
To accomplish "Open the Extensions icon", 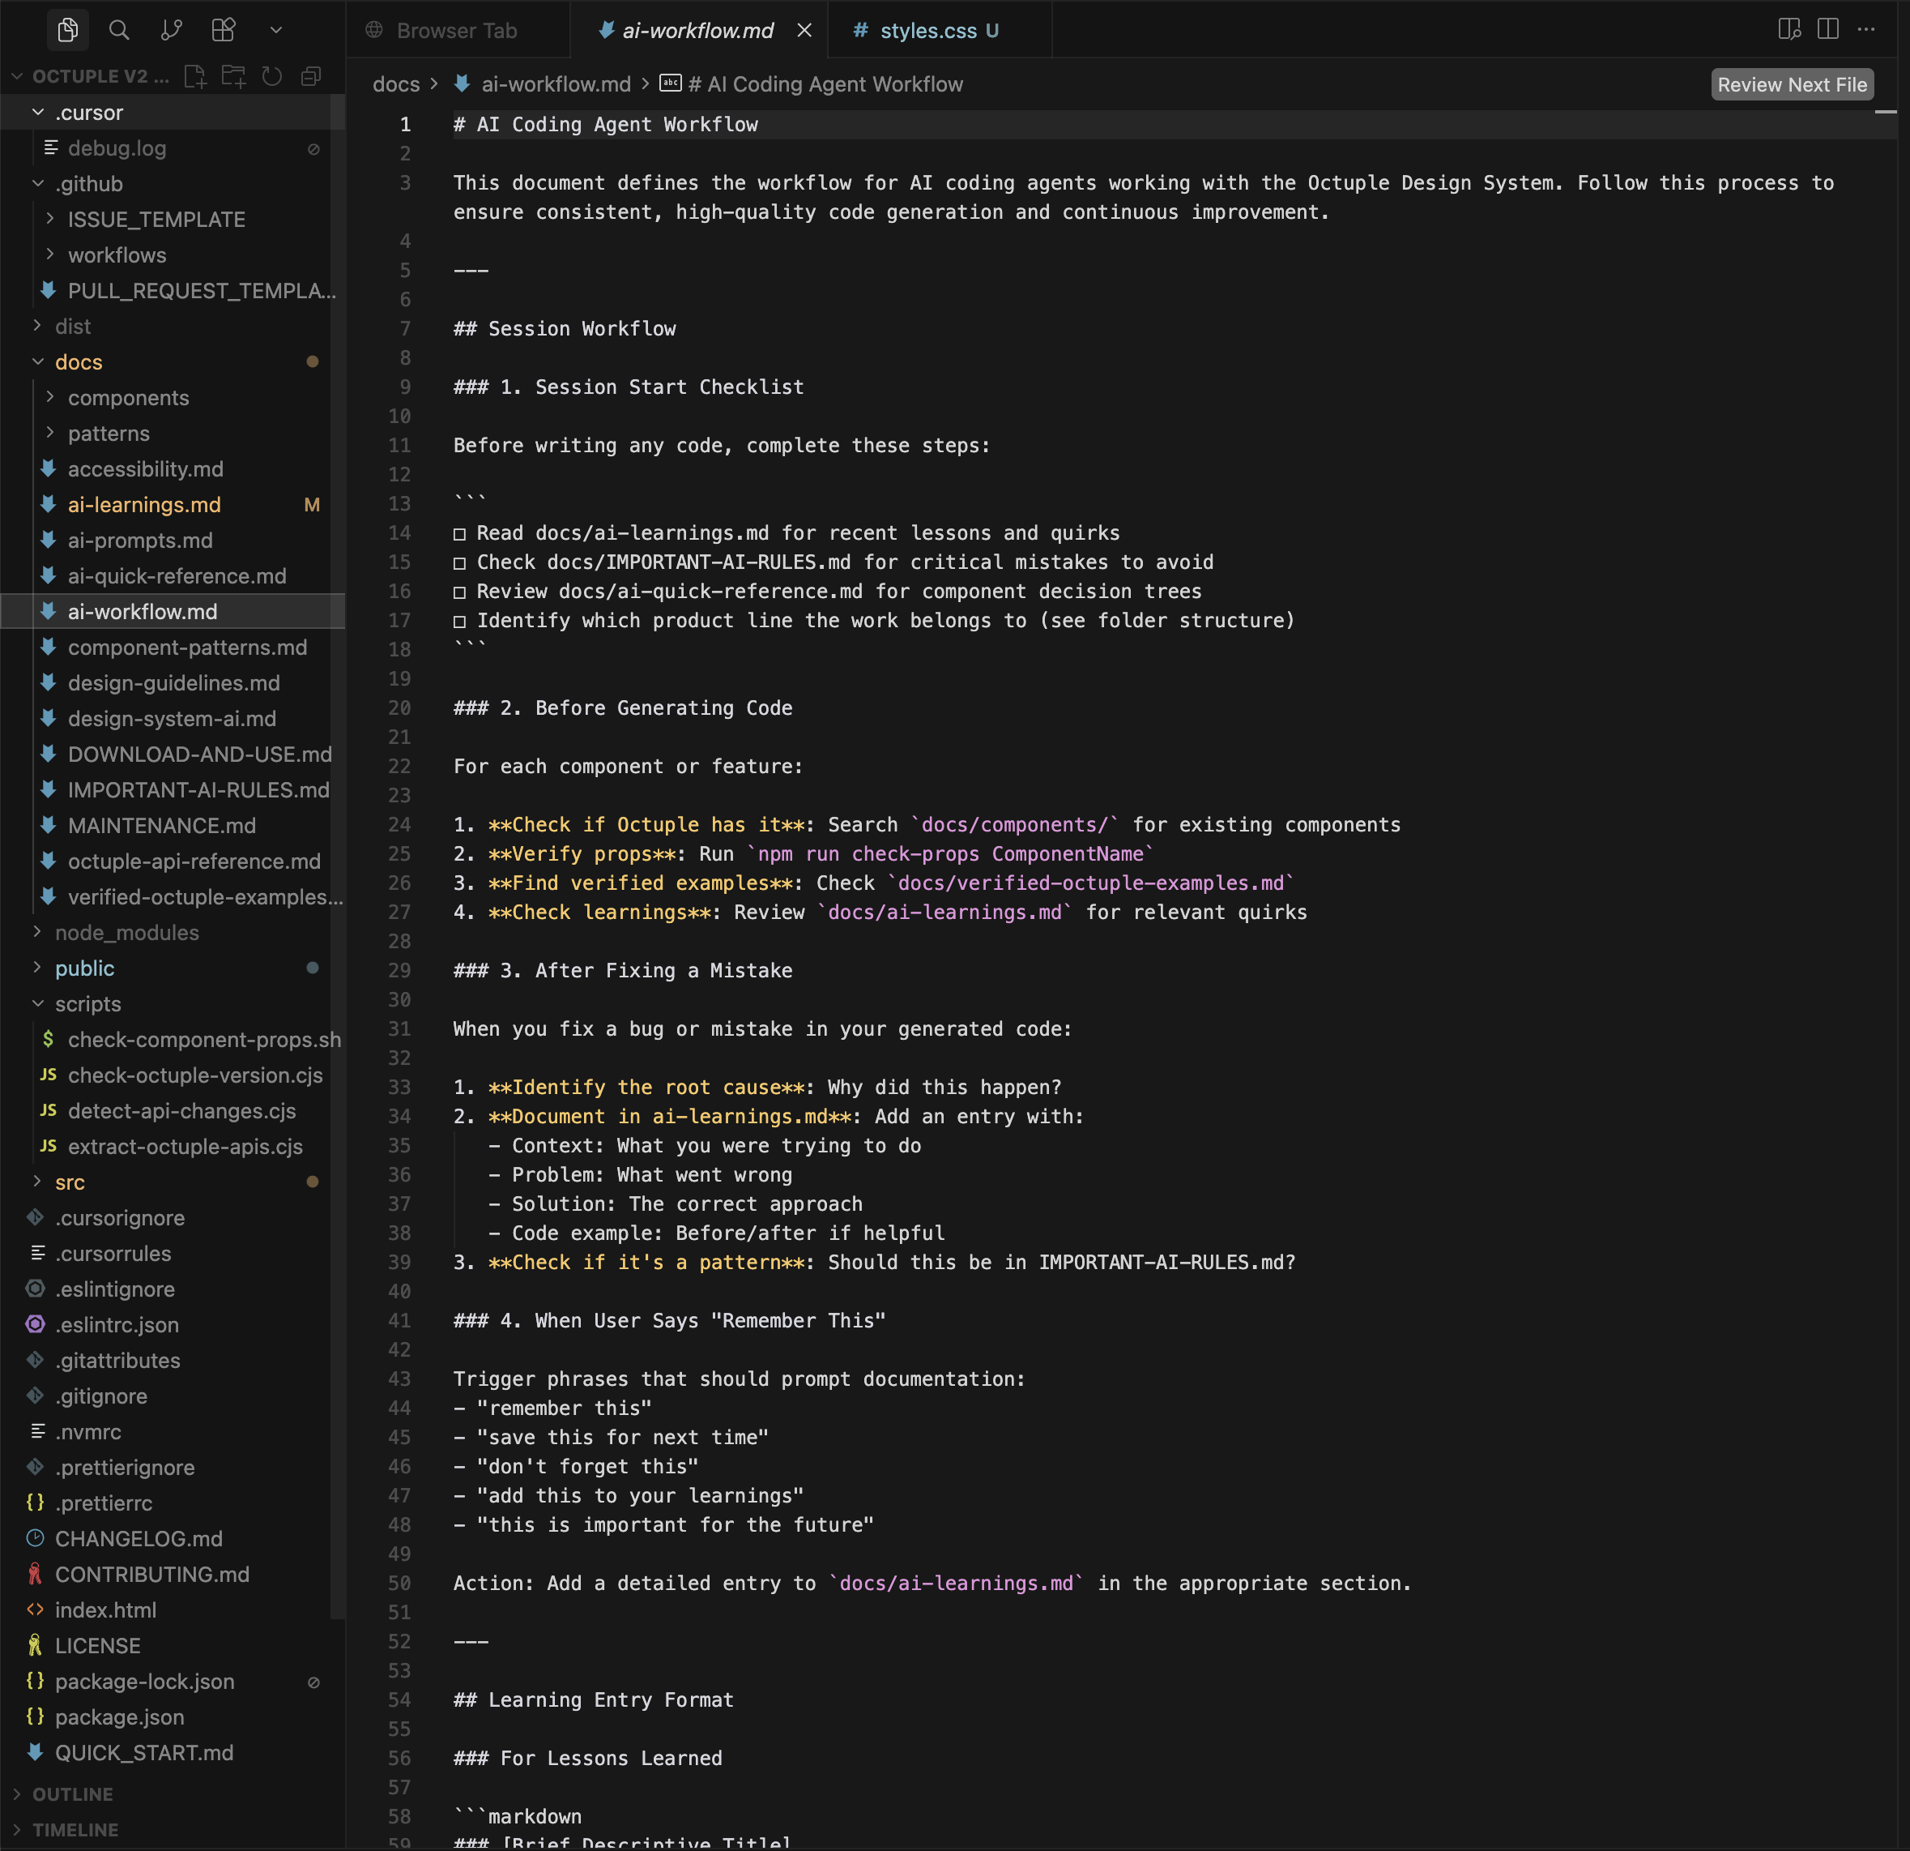I will 222,29.
